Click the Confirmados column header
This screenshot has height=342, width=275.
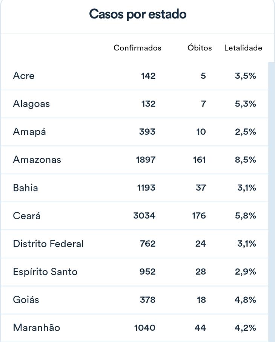[137, 48]
